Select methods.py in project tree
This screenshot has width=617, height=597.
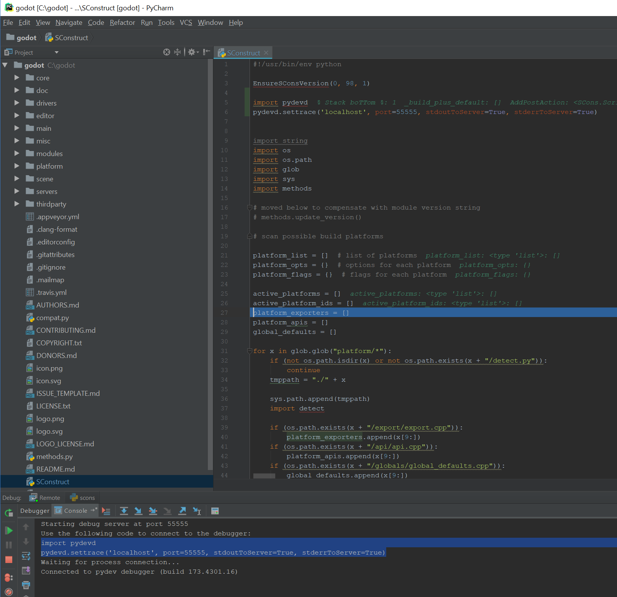click(54, 456)
